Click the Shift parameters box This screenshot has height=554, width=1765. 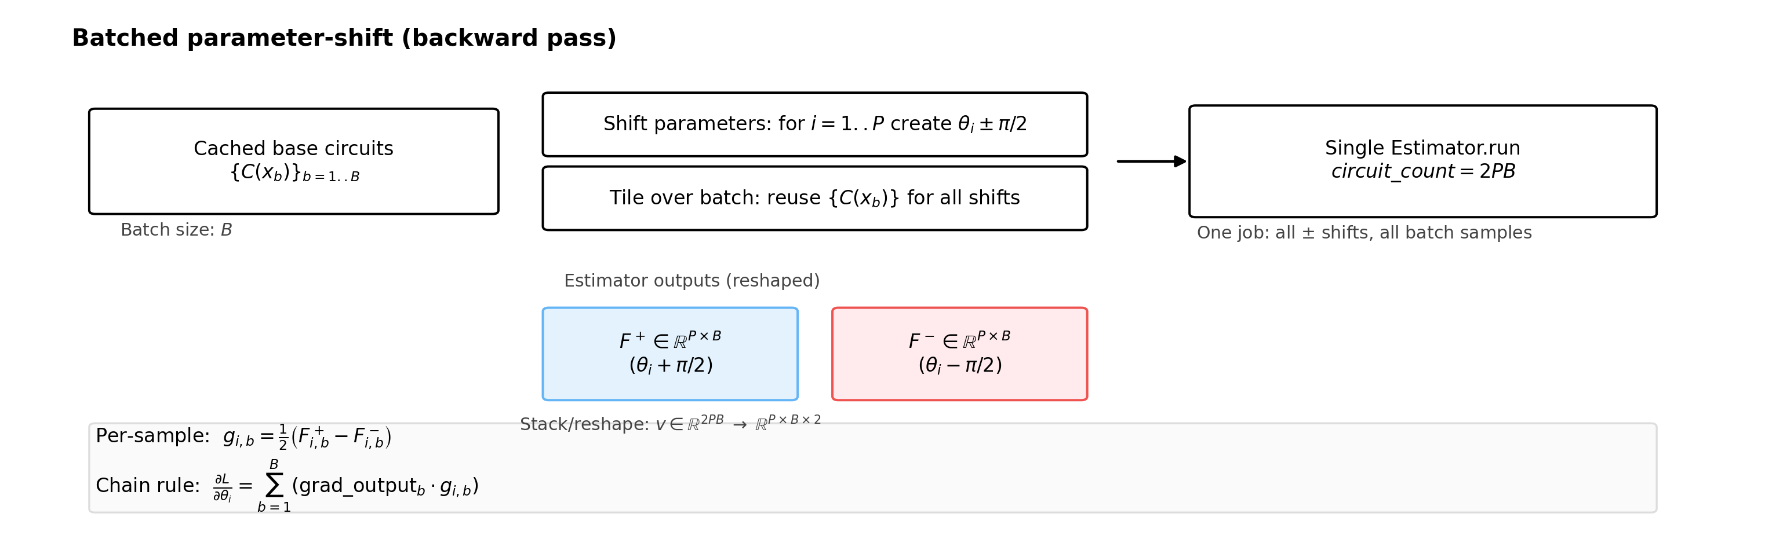pyautogui.click(x=814, y=124)
